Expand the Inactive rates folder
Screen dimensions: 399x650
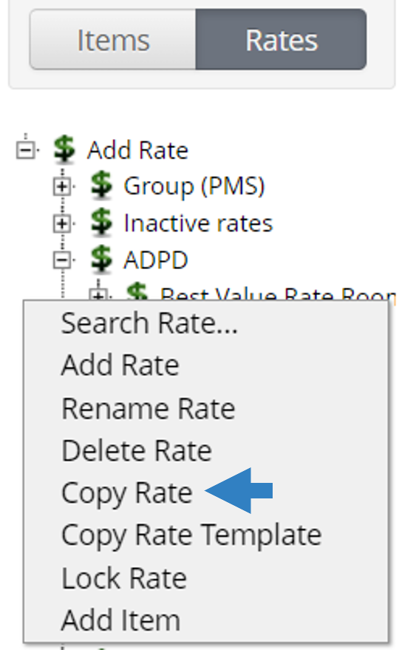click(x=62, y=224)
